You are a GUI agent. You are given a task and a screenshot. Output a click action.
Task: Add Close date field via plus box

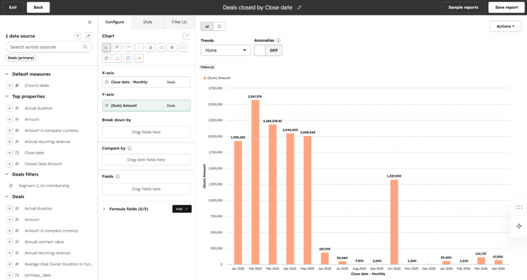click(9, 153)
